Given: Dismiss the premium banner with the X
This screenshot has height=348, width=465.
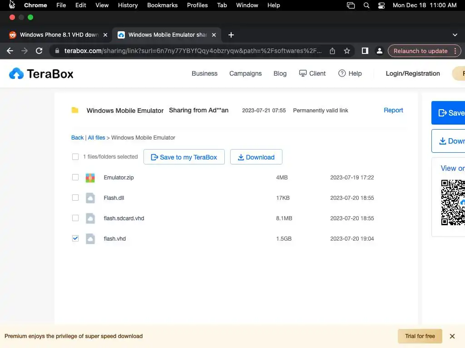Looking at the screenshot, I should 452,336.
